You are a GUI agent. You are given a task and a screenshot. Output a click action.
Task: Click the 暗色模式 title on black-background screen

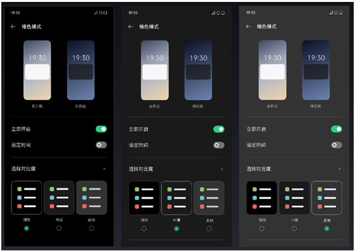pos(32,26)
